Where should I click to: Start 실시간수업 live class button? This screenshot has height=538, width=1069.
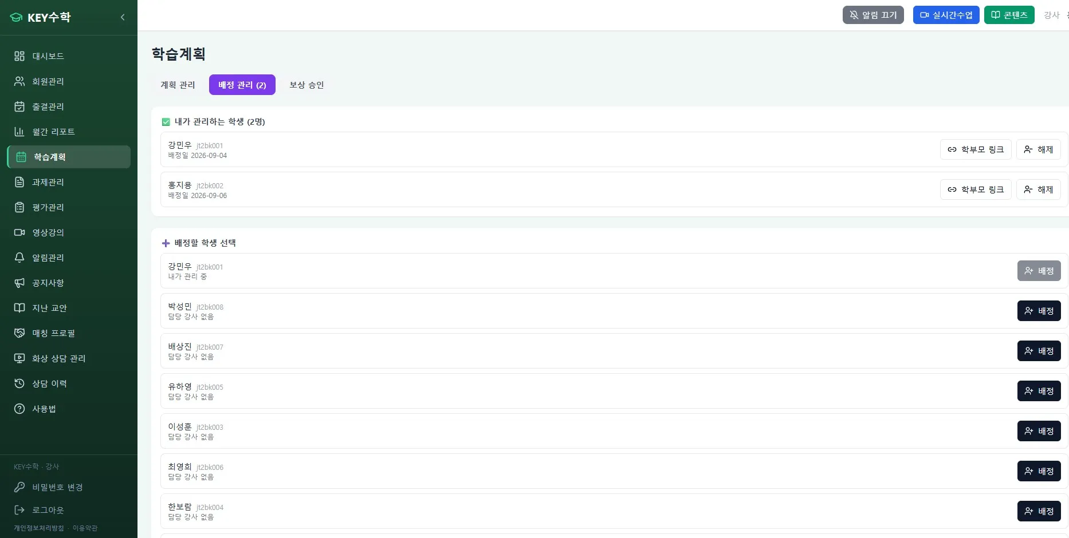click(946, 15)
